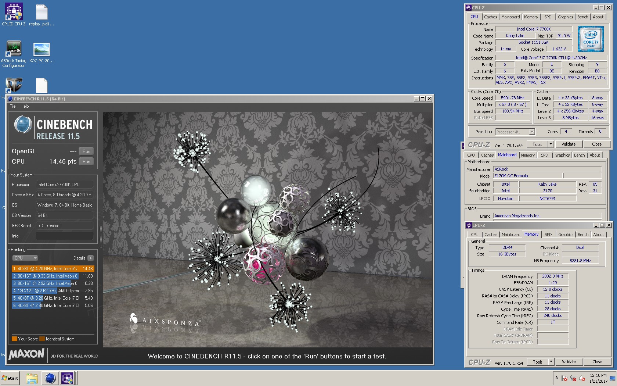Select ranking entry 12C/12T AMD Opteron
Image resolution: width=617 pixels, height=386 pixels.
point(53,291)
